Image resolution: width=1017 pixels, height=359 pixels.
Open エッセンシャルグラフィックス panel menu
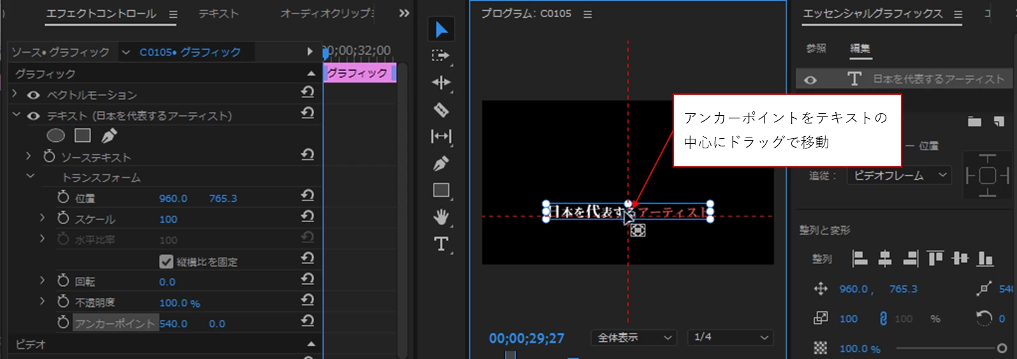coord(958,14)
